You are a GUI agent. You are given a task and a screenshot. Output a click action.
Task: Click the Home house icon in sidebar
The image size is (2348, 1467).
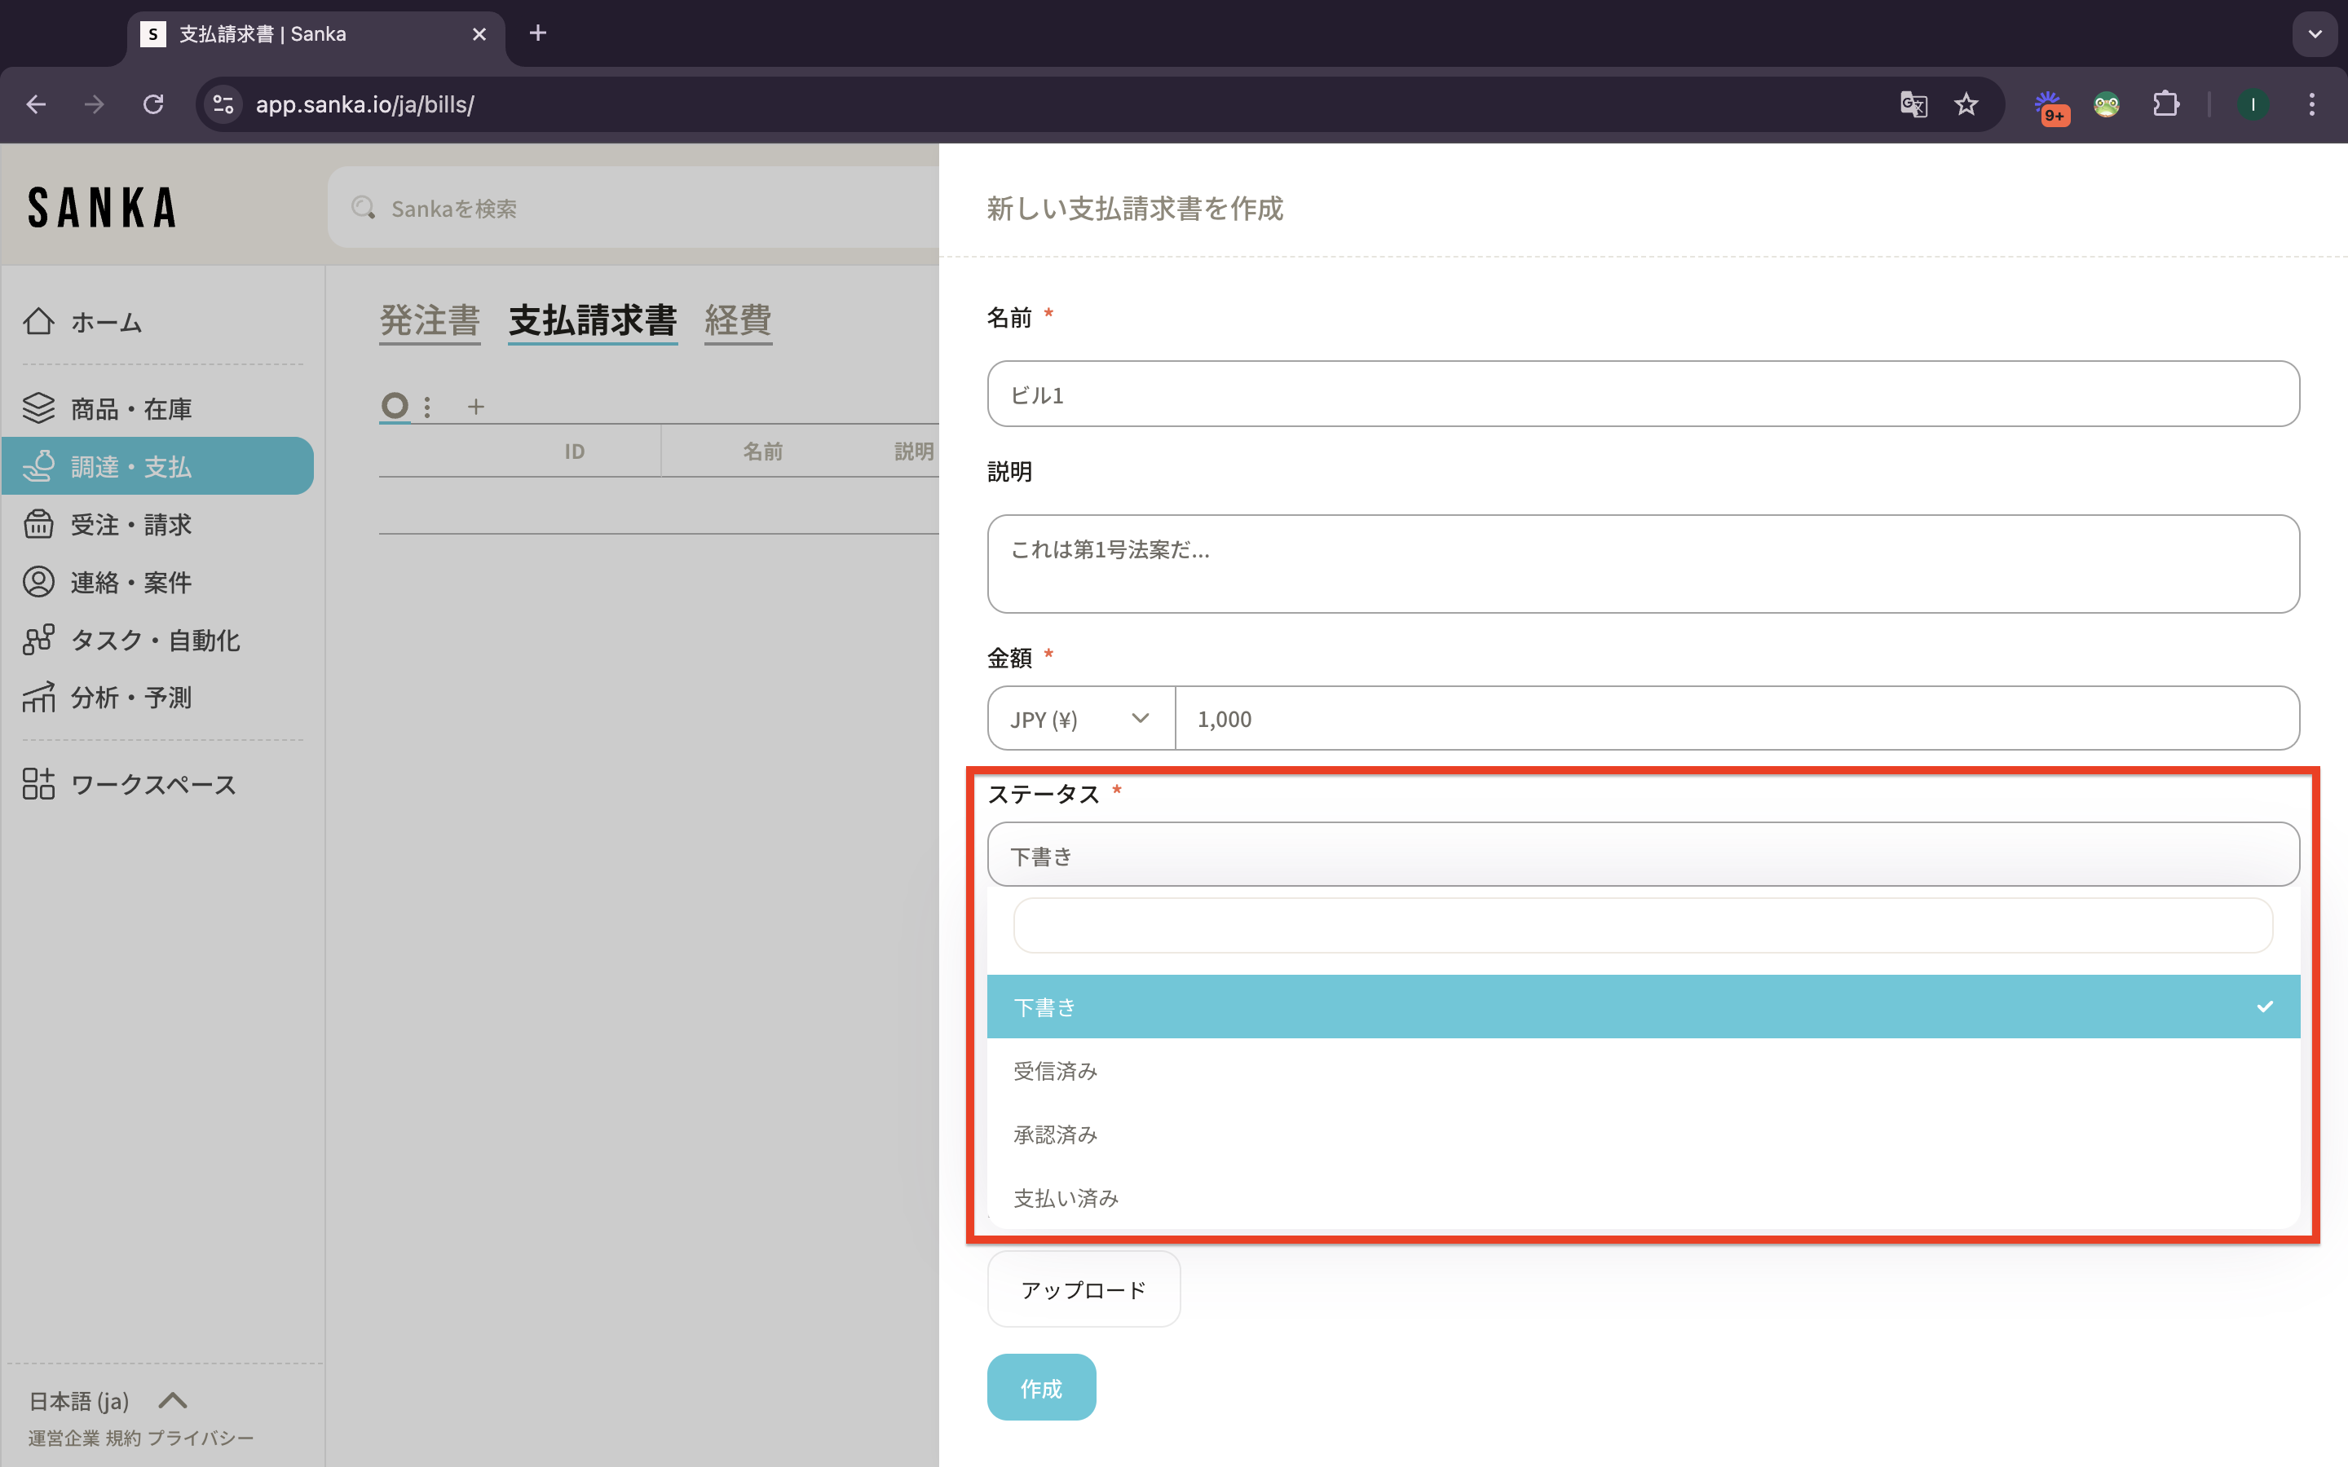pos(39,321)
